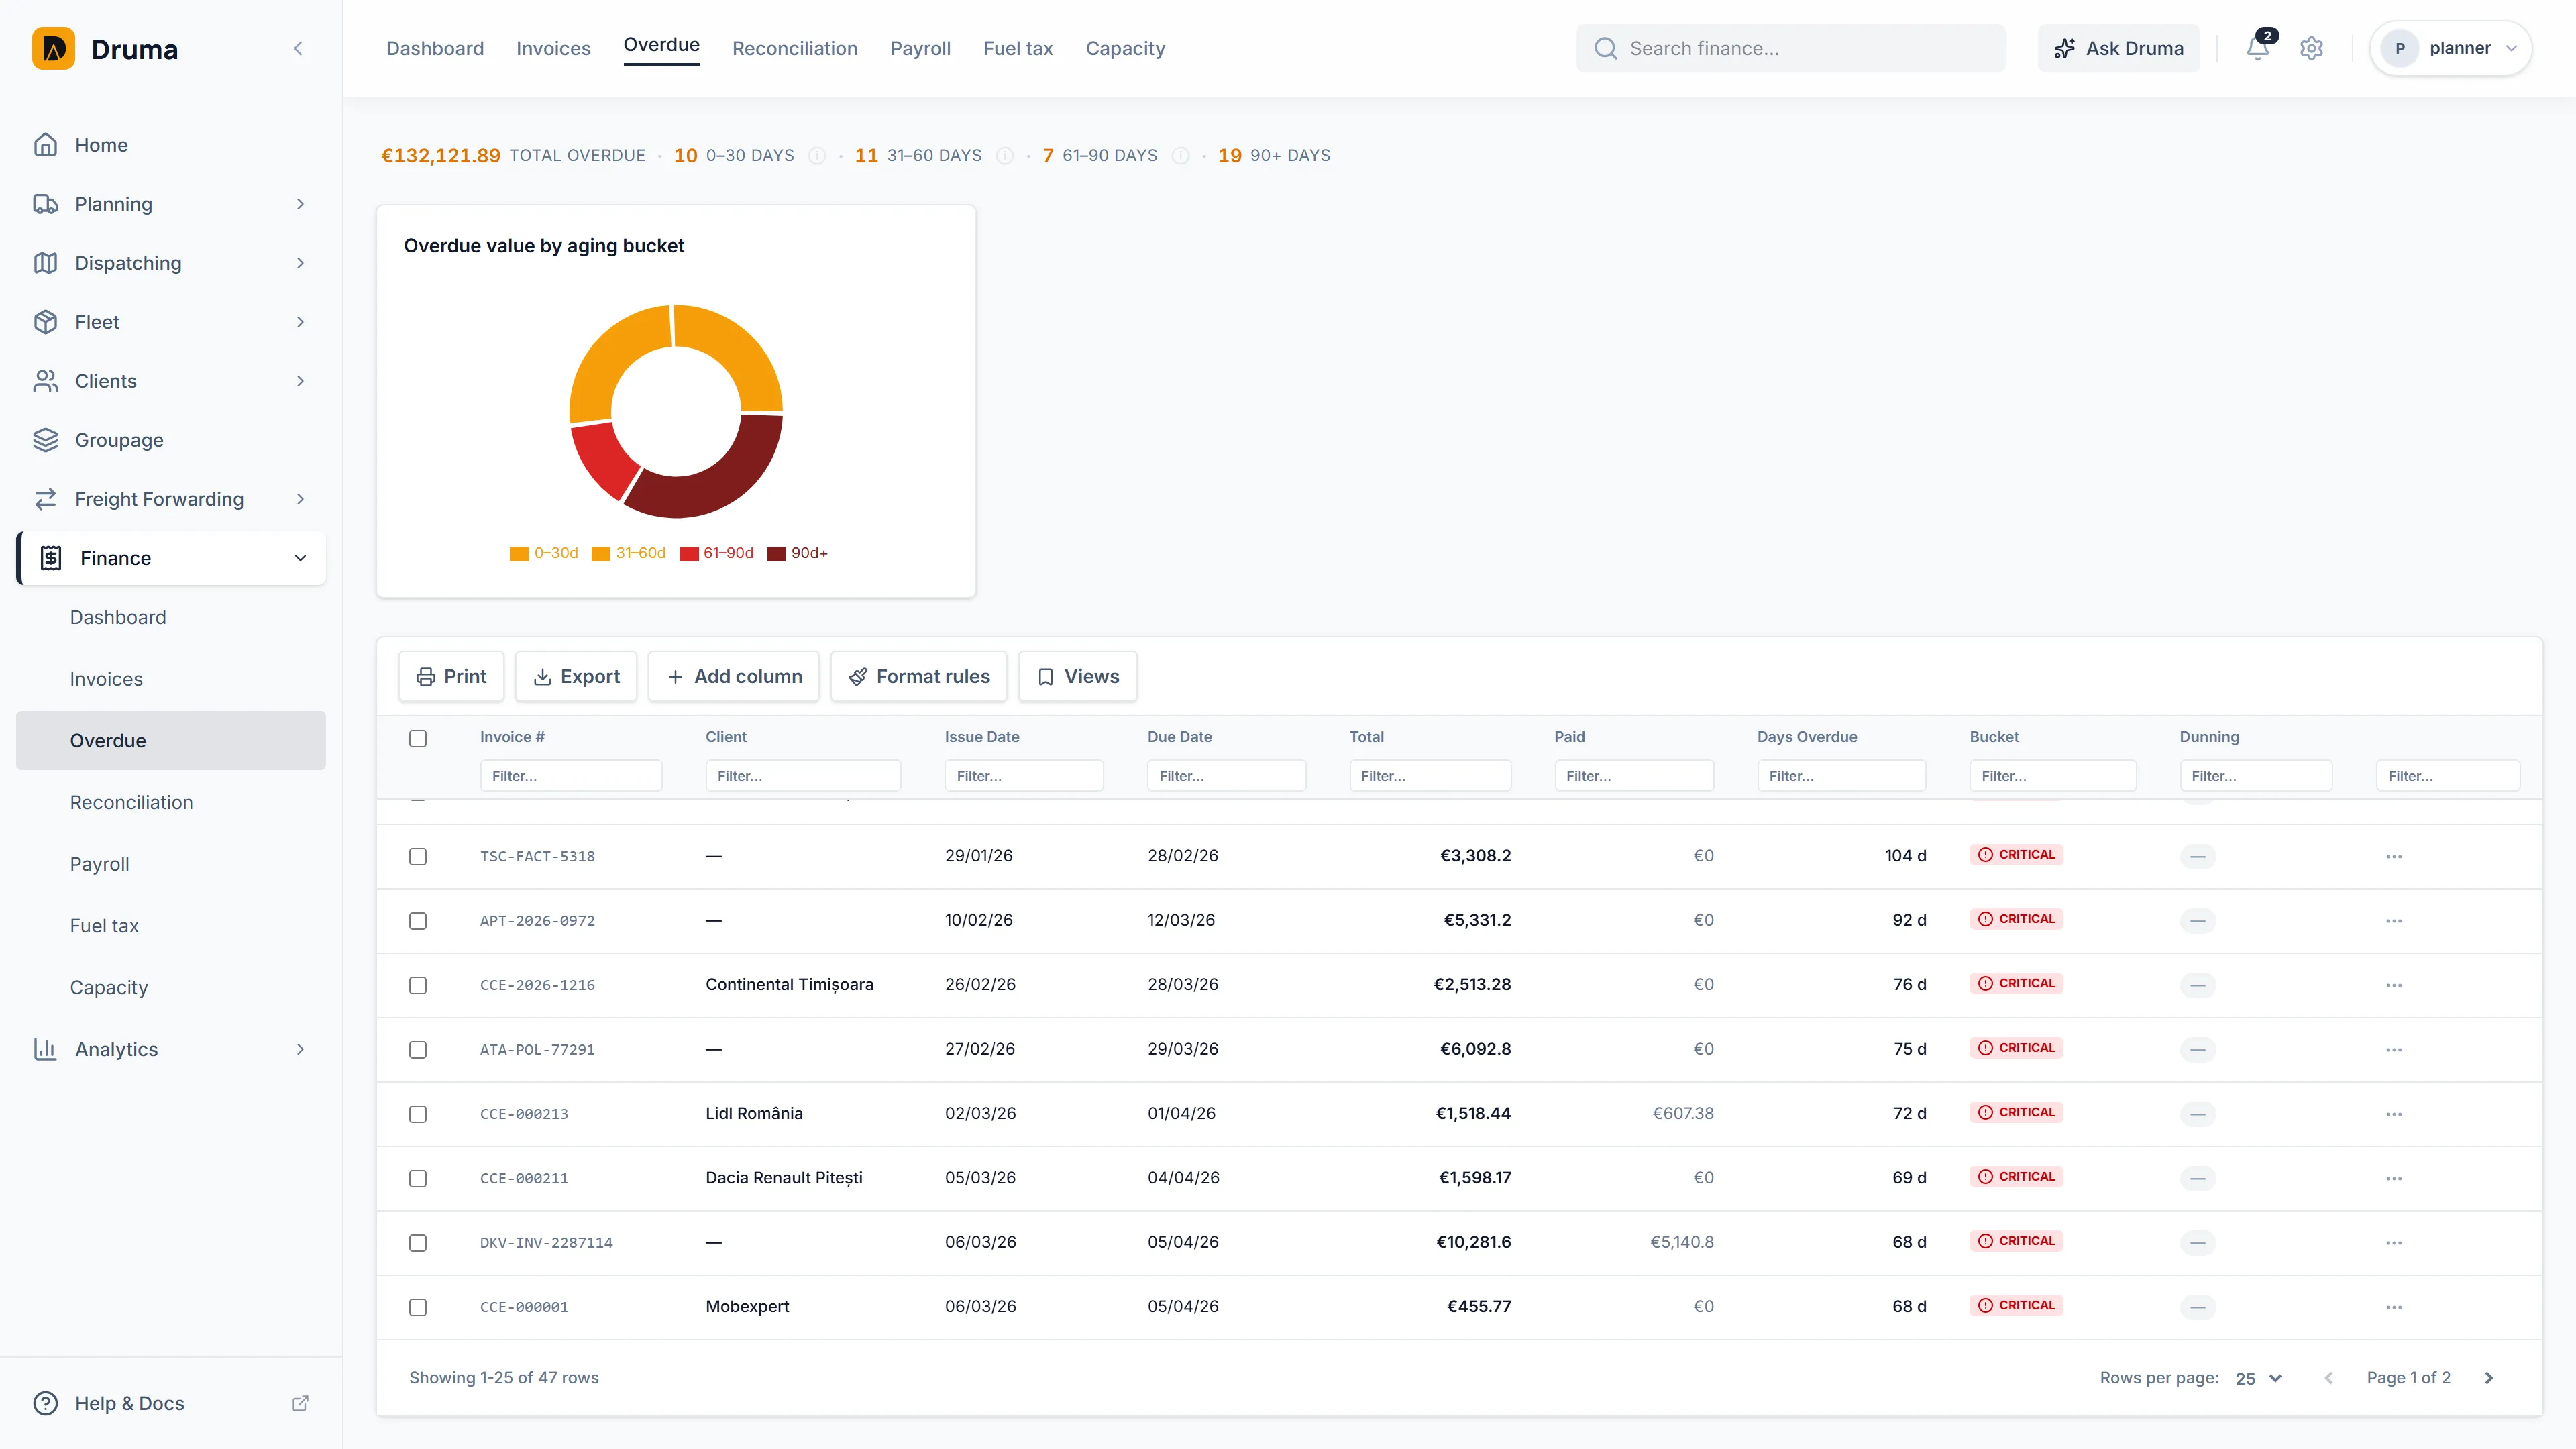Collapse the sidebar with the arrow icon

pos(298,48)
